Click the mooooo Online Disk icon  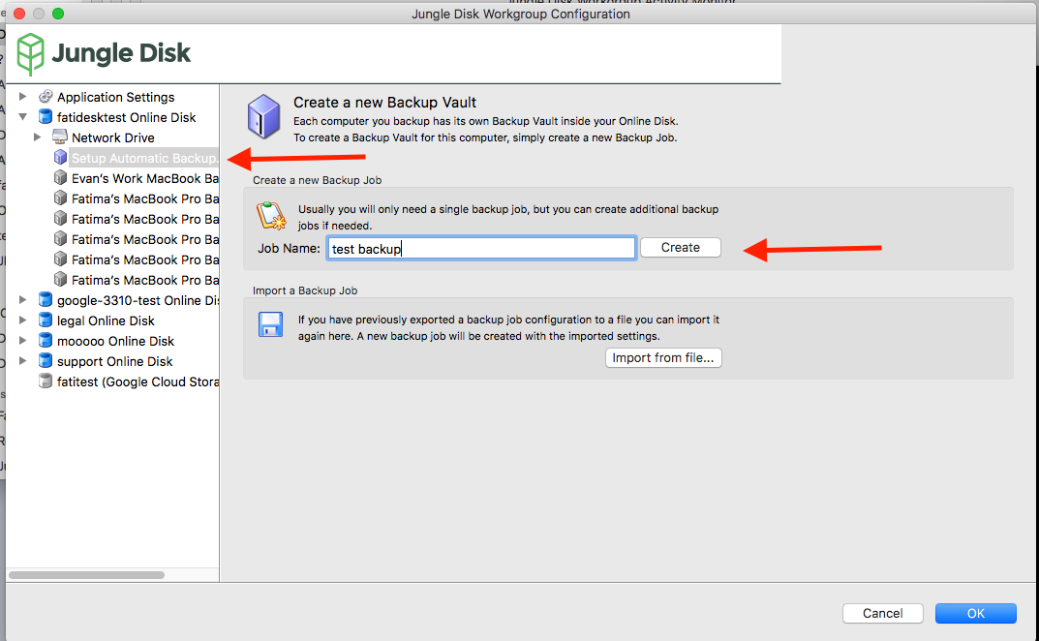(x=46, y=341)
